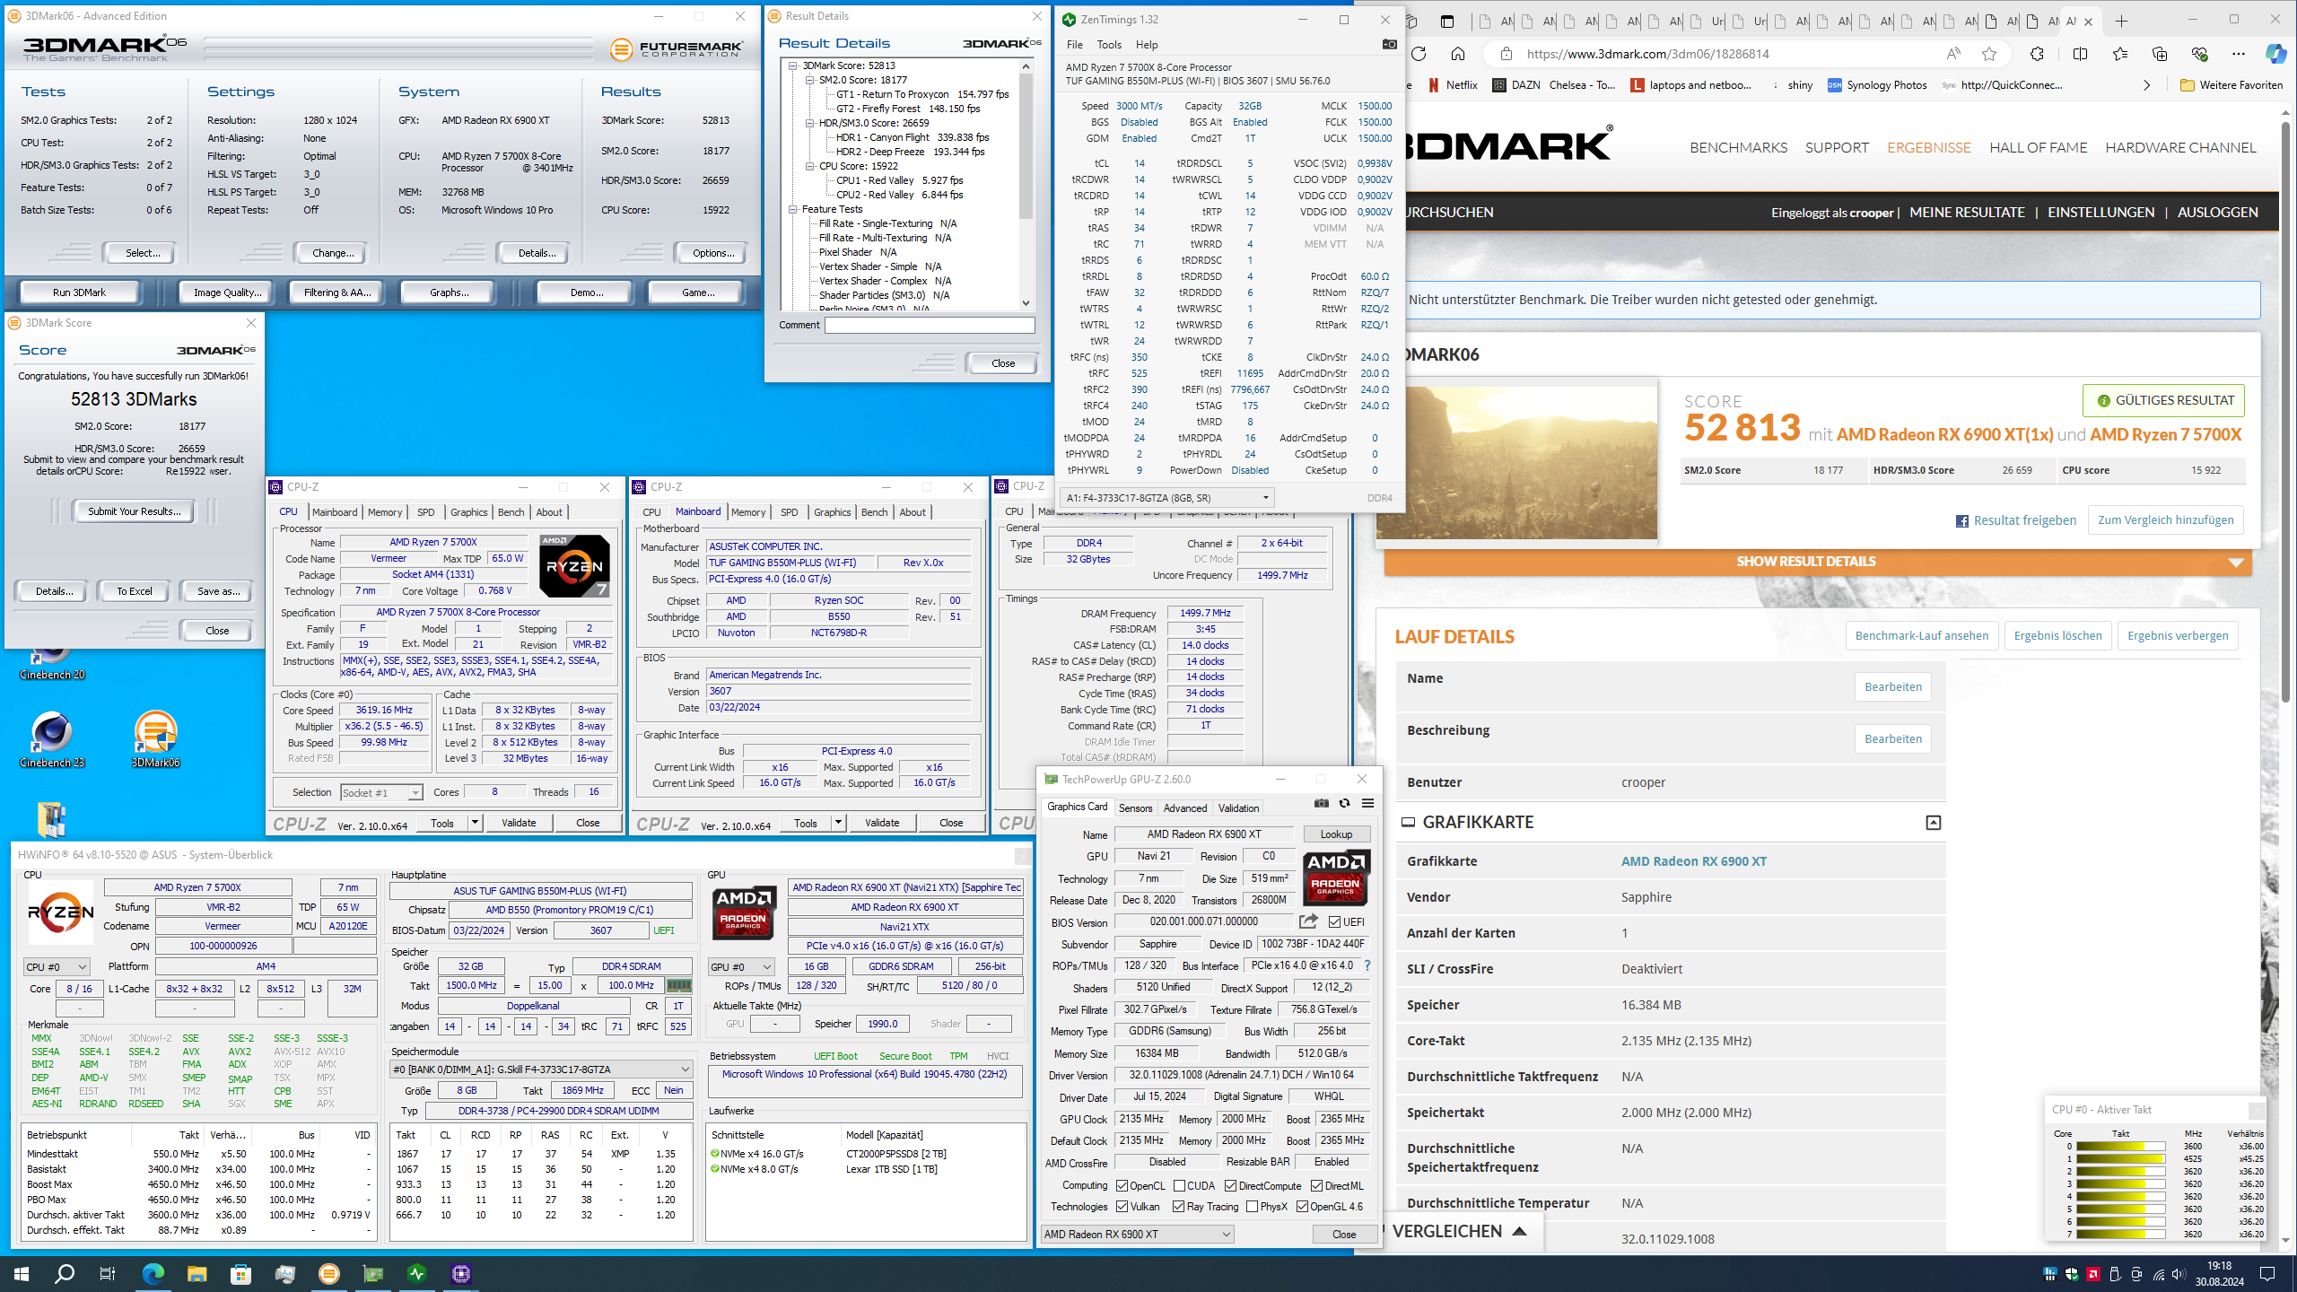This screenshot has height=1292, width=2297.
Task: Click ZenTimings screenshot camera icon
Action: (1389, 44)
